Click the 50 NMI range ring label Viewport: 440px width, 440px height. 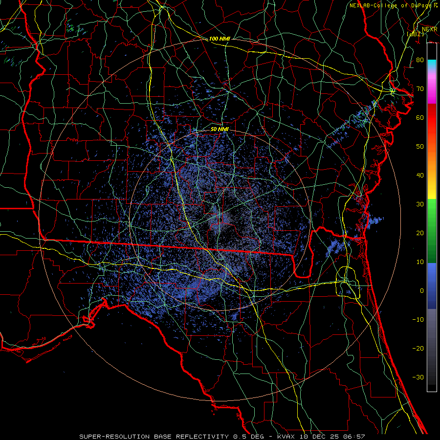[x=220, y=130]
